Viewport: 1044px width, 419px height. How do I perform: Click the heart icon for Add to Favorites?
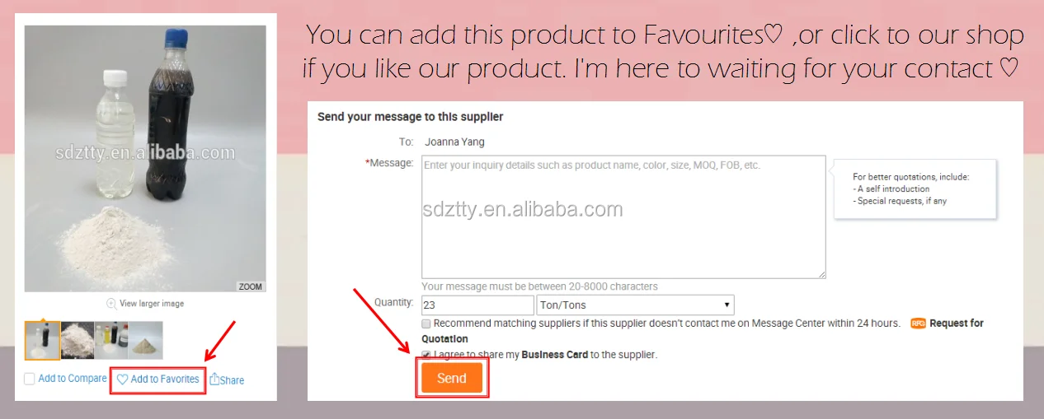coord(122,379)
